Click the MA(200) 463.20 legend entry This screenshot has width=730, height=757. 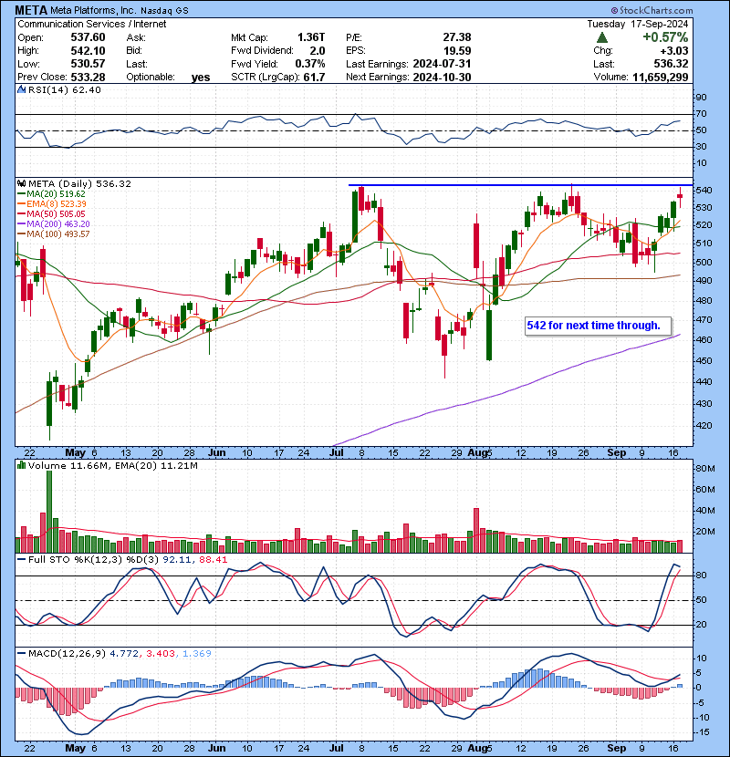(54, 224)
